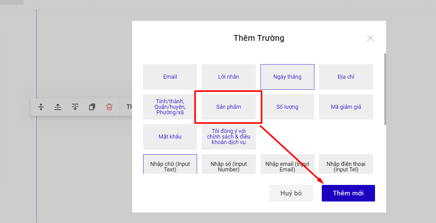Screen dimensions: 436x223
Task: Select the Sản phẩm field tile
Action: point(228,107)
